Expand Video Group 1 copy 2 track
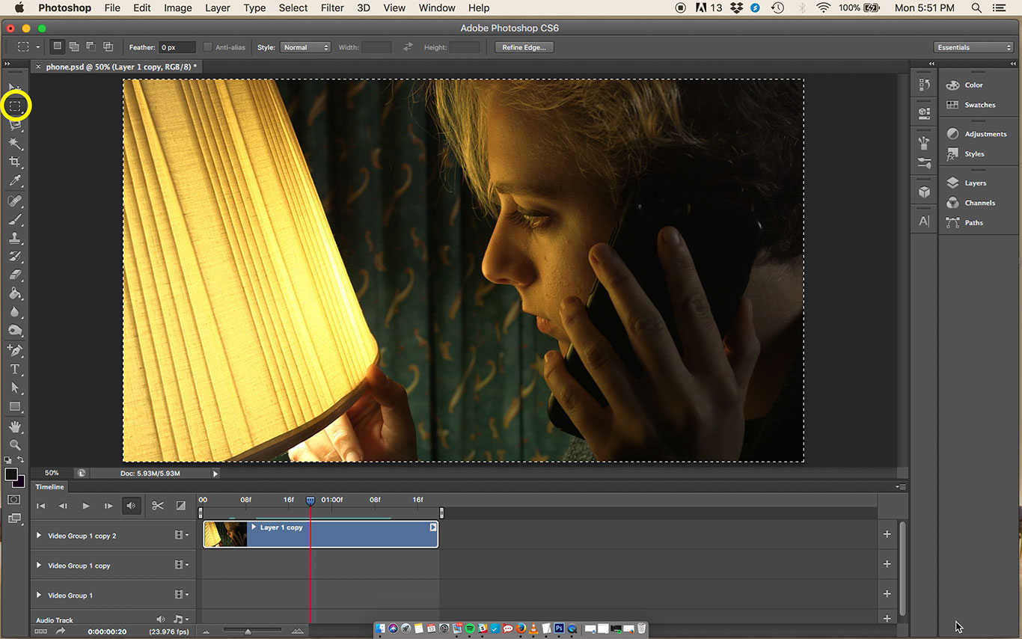1022x639 pixels. [x=39, y=536]
